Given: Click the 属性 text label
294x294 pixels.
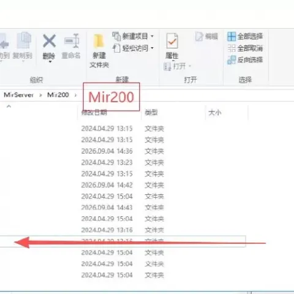Looking at the screenshot, I should 172,56.
